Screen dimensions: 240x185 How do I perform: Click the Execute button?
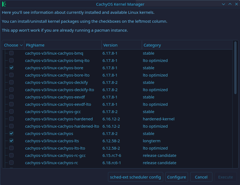pos(226,177)
